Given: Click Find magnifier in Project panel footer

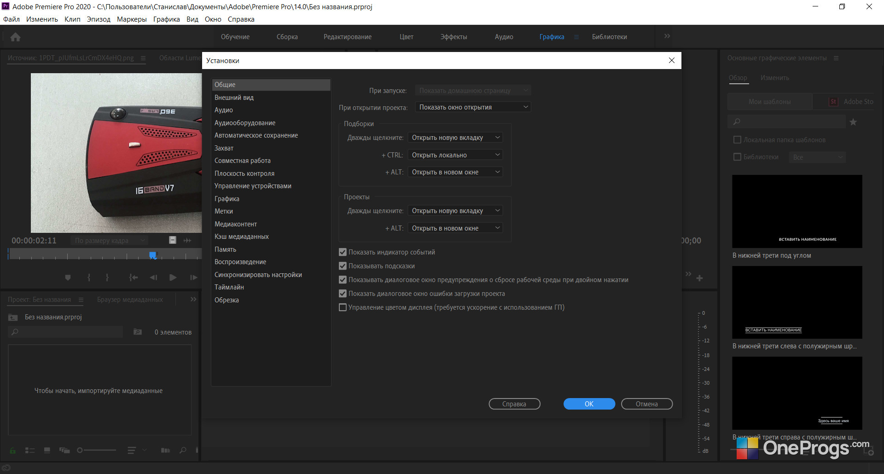Looking at the screenshot, I should (x=183, y=451).
